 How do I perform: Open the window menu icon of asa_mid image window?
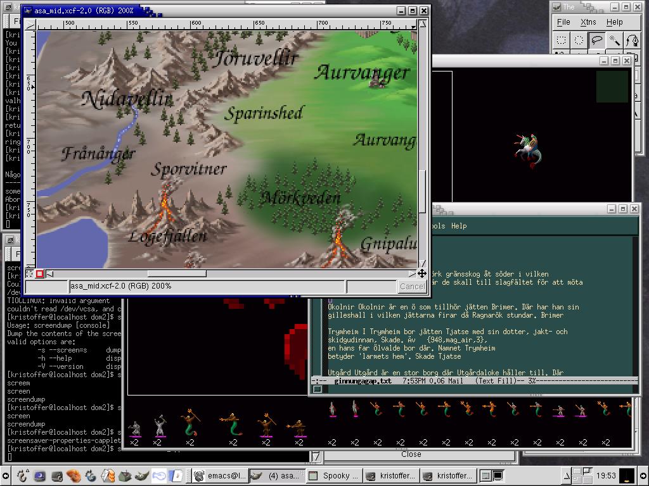click(28, 11)
